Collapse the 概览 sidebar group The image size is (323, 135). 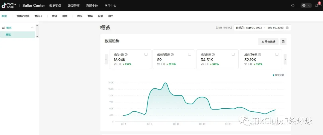click(32, 28)
